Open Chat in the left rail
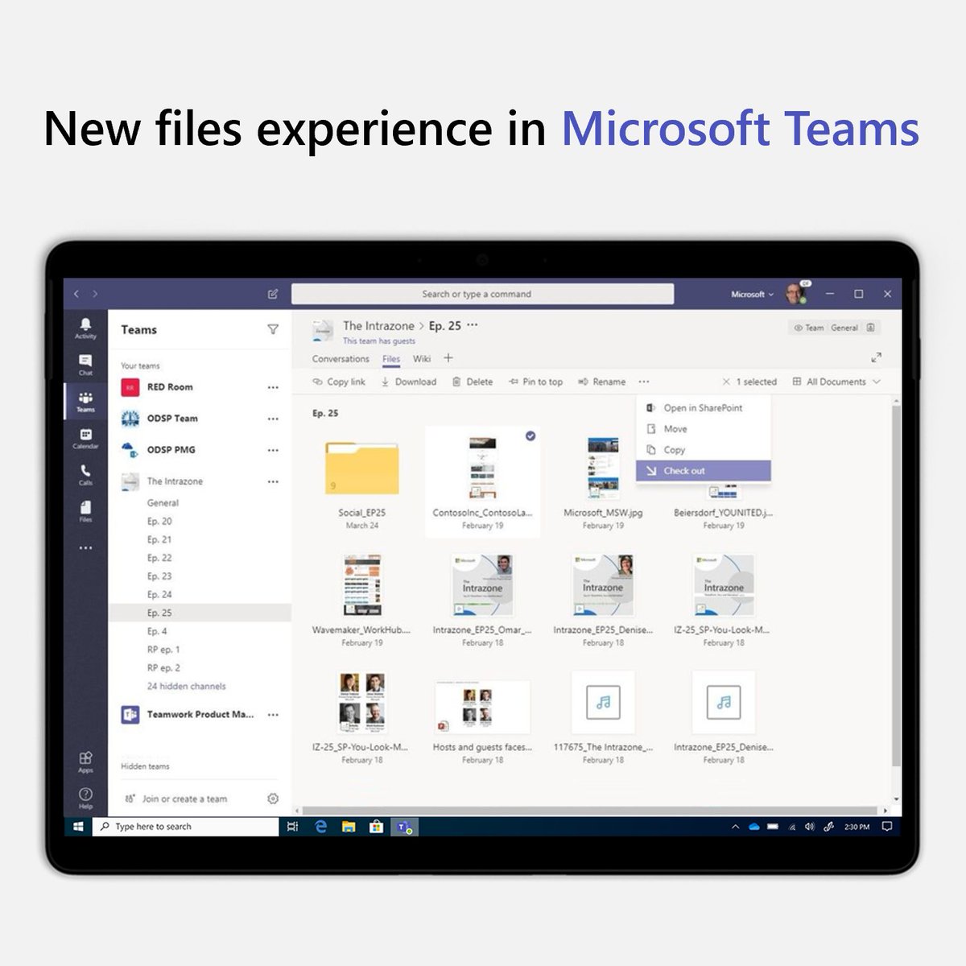This screenshot has width=966, height=966. pyautogui.click(x=85, y=365)
